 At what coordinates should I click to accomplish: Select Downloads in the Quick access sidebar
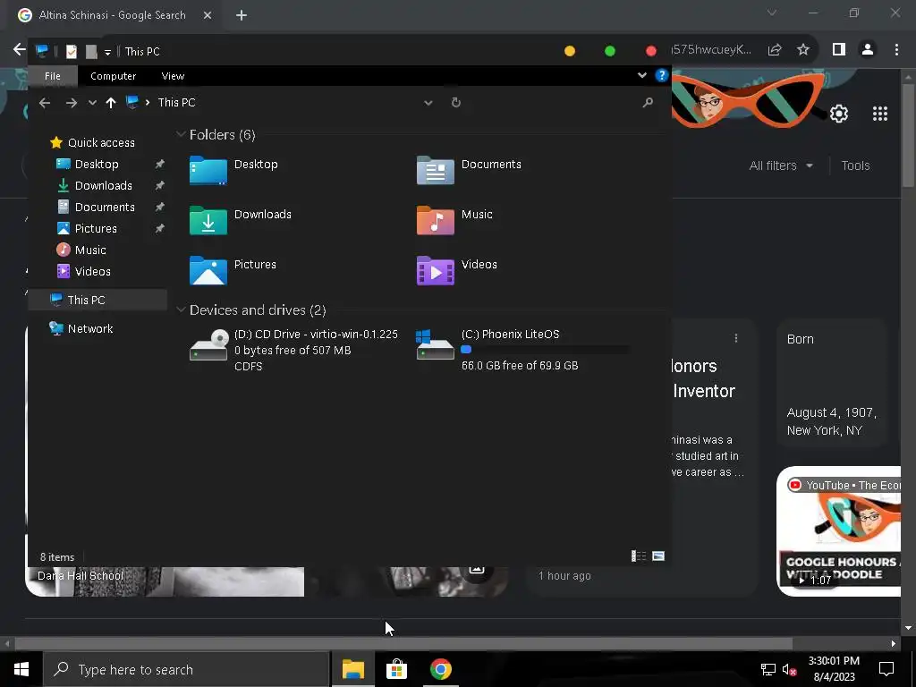[104, 186]
